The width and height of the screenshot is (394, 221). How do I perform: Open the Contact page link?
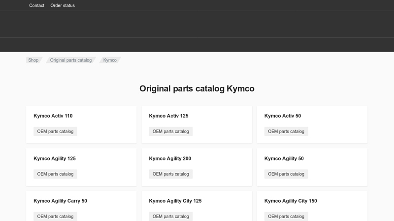pos(36,5)
